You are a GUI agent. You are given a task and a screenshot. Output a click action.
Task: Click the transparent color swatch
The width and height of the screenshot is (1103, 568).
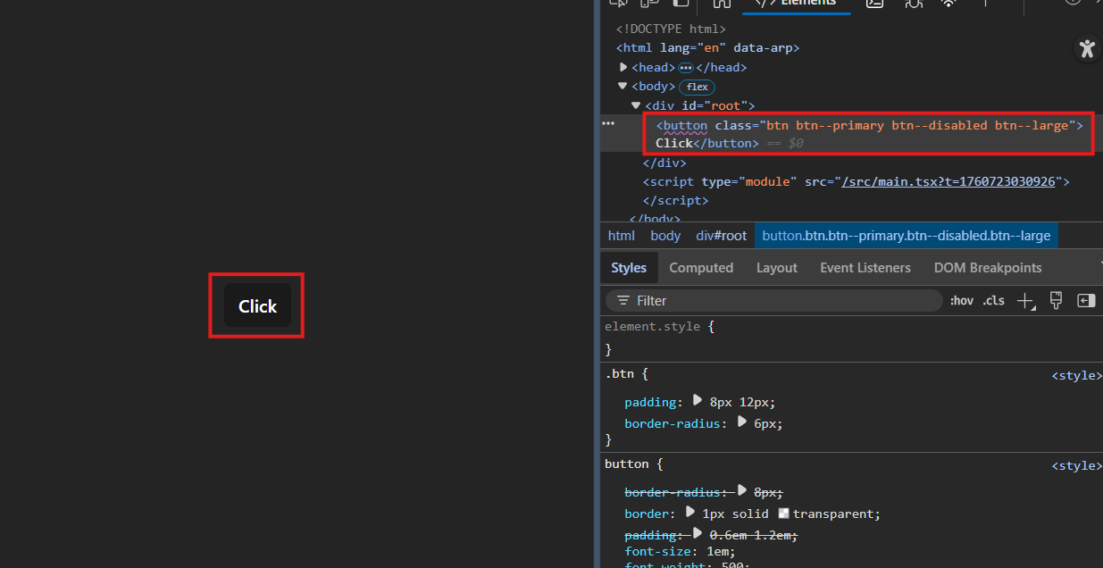(x=784, y=514)
